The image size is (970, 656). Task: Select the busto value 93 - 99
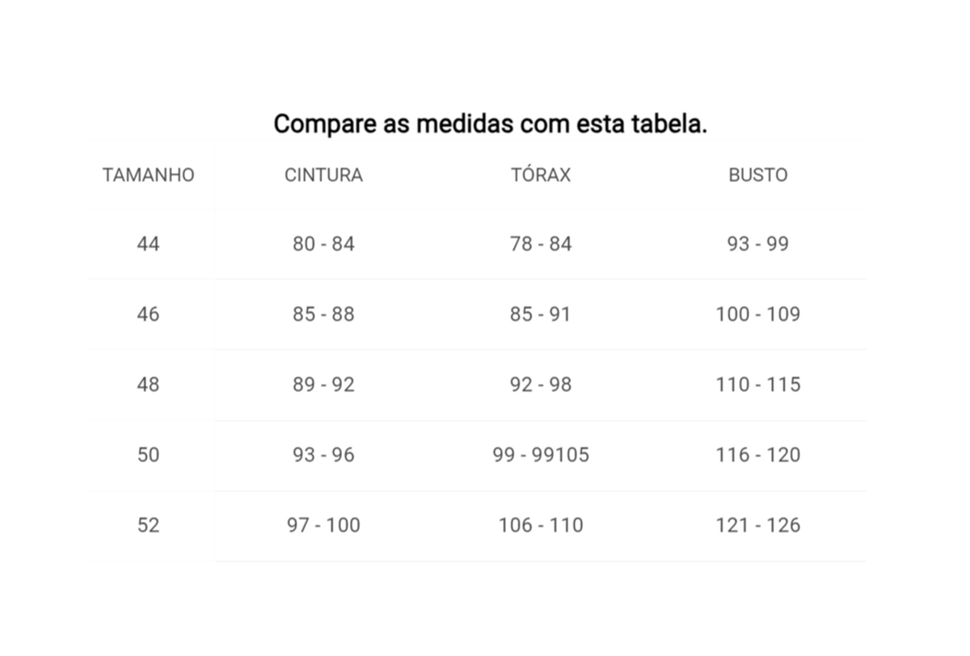pos(758,244)
